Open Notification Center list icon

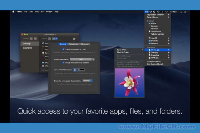pos(185,12)
